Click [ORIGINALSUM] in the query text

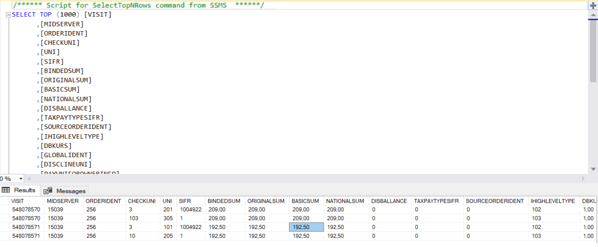66,80
